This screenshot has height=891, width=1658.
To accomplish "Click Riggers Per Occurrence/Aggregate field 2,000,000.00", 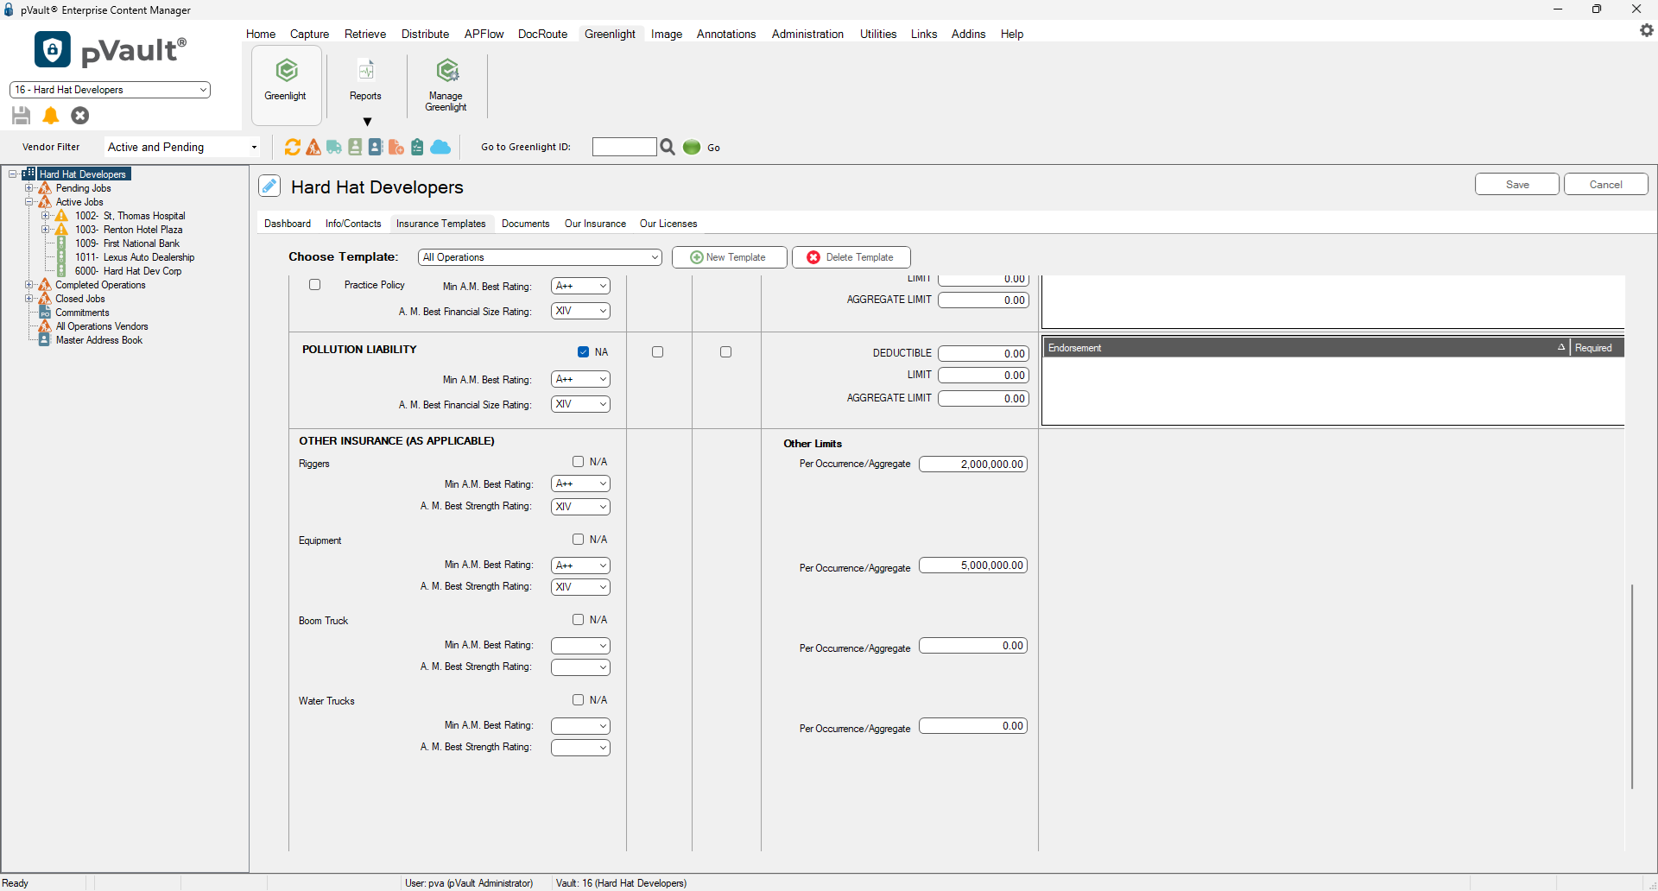I will (x=973, y=464).
